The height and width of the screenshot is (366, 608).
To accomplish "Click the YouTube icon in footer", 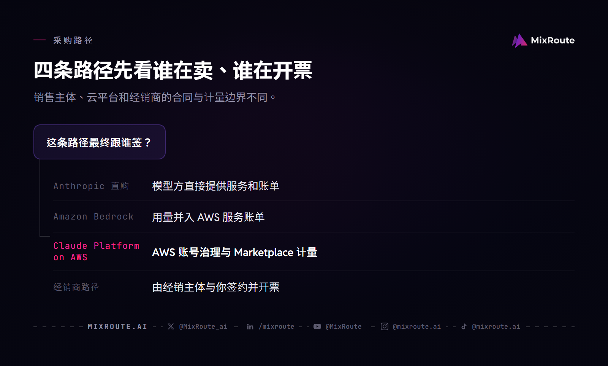I will pyautogui.click(x=317, y=326).
